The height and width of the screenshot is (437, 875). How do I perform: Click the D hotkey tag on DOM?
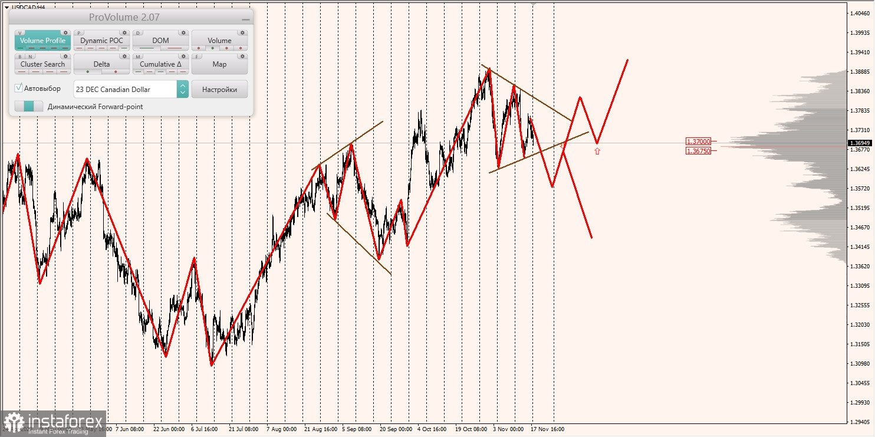click(138, 33)
